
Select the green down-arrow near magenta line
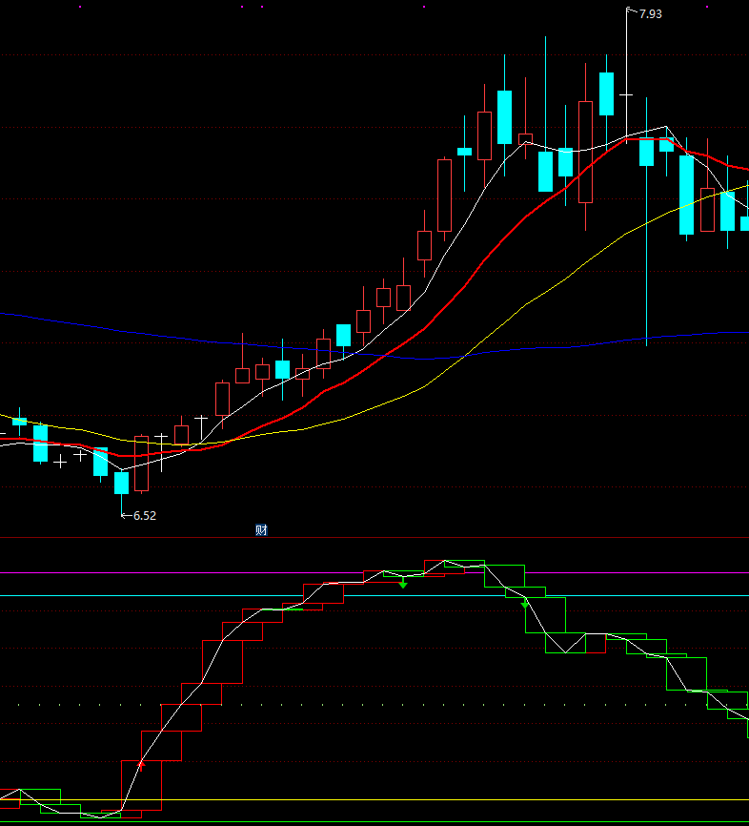click(403, 583)
